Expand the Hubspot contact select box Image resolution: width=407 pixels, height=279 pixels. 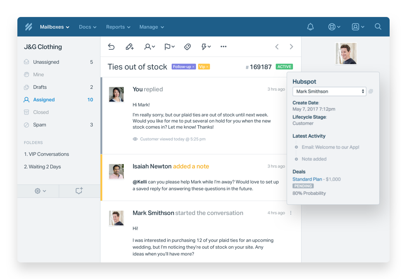click(x=329, y=91)
